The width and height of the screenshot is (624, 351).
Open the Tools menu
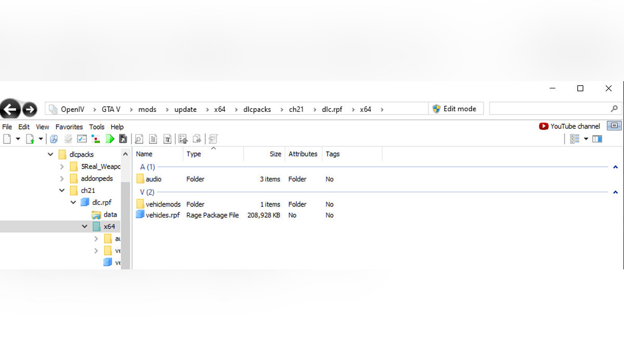pyautogui.click(x=97, y=127)
